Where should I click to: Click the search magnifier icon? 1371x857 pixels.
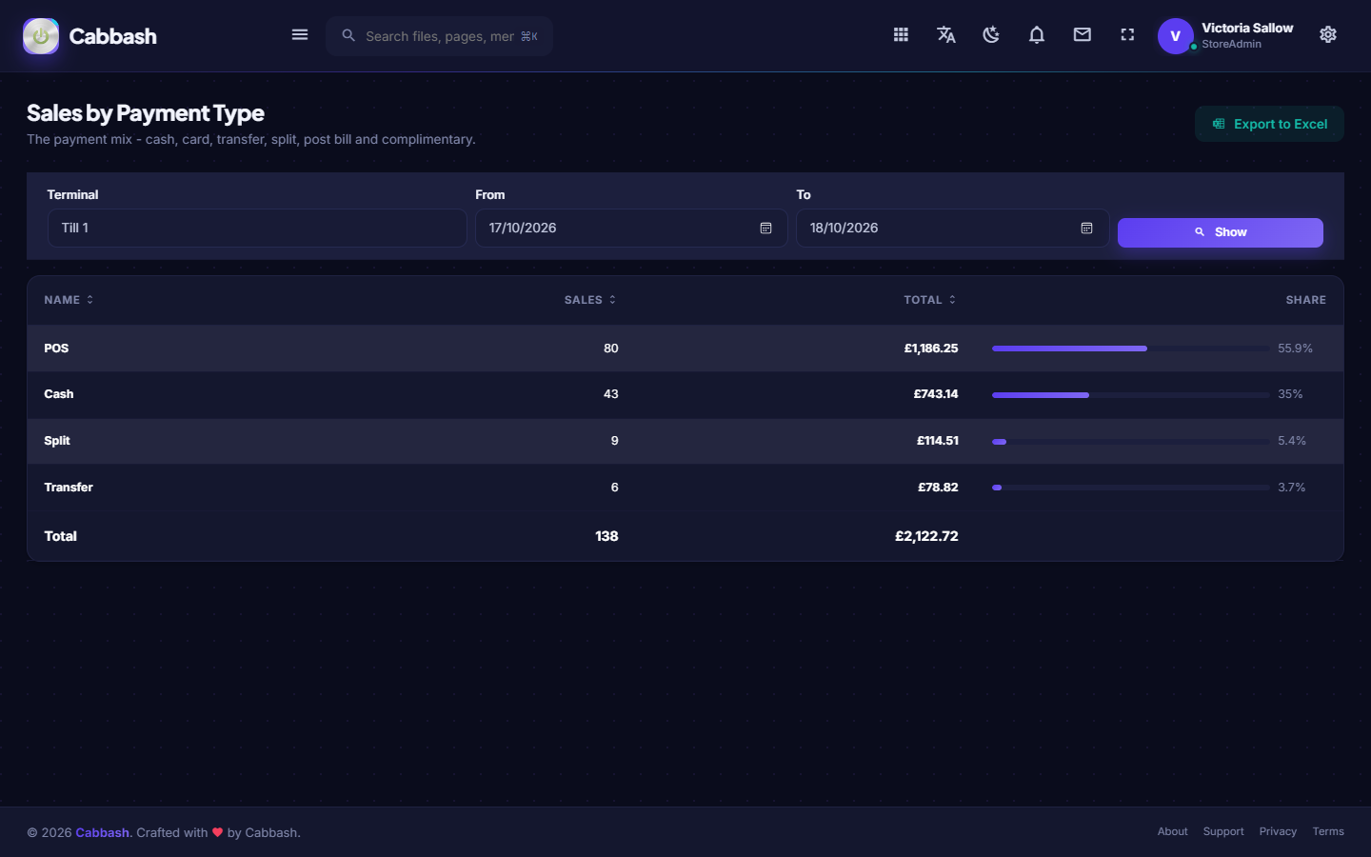click(x=348, y=35)
